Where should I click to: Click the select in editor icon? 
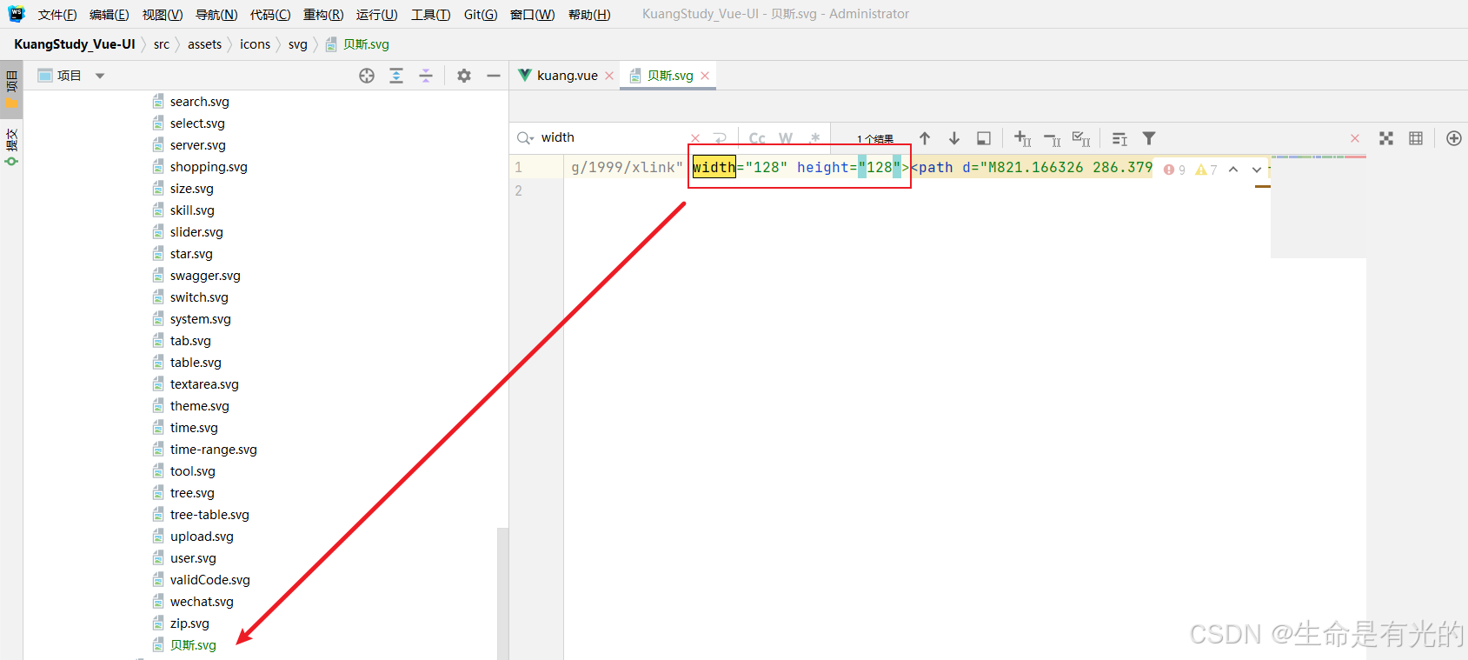click(984, 138)
